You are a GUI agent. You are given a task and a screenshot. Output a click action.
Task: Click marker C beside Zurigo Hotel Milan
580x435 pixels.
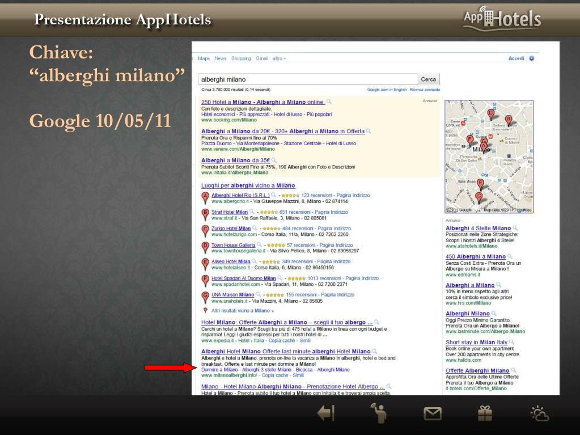[205, 231]
